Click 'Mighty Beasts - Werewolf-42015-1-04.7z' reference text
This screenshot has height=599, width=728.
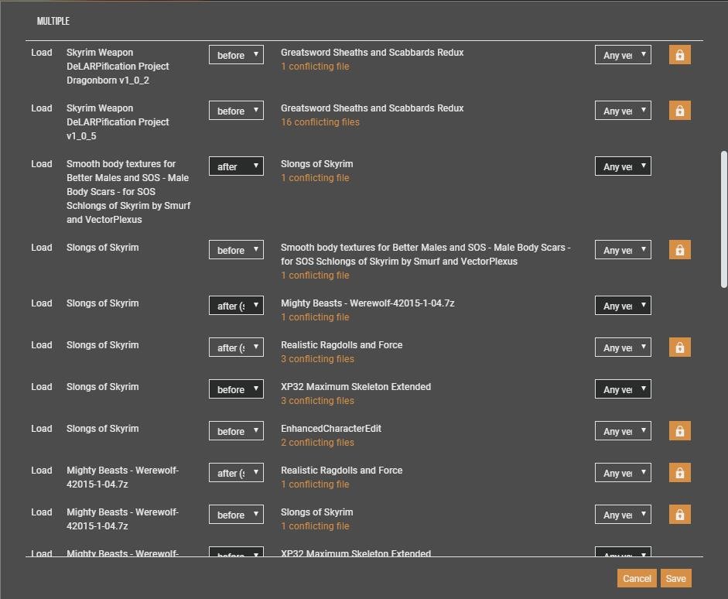(367, 303)
